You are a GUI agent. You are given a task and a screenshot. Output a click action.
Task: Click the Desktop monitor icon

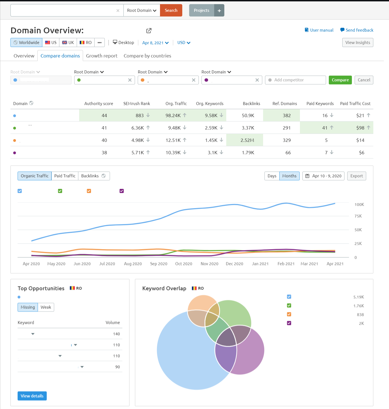(x=115, y=42)
